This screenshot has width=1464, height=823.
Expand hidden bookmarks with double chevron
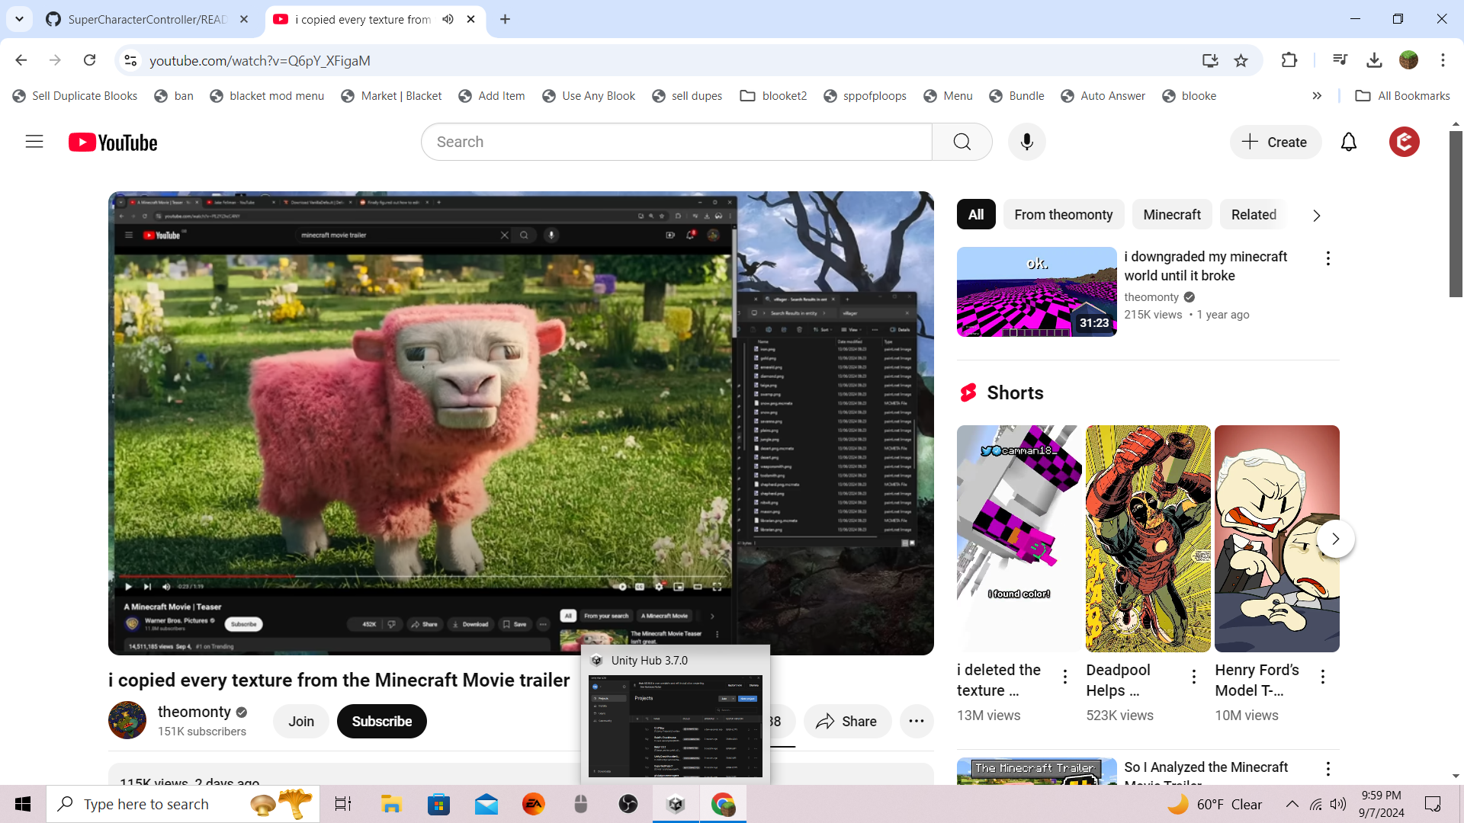(x=1317, y=96)
